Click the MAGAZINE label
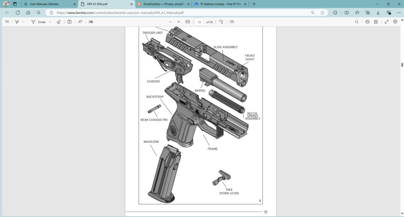This screenshot has height=217, width=404. tap(151, 142)
